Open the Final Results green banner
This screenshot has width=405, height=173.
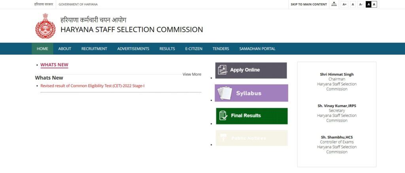252,116
